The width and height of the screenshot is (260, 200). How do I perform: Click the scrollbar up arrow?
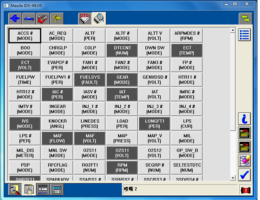[233, 30]
